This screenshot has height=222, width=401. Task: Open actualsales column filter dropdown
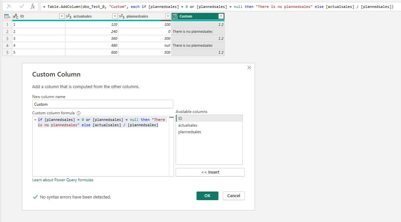[115, 16]
